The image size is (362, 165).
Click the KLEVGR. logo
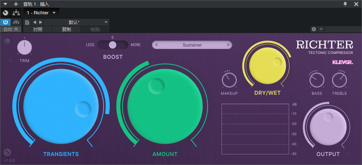tap(343, 62)
